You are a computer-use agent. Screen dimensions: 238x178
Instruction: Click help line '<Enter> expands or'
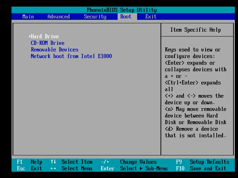point(190,63)
